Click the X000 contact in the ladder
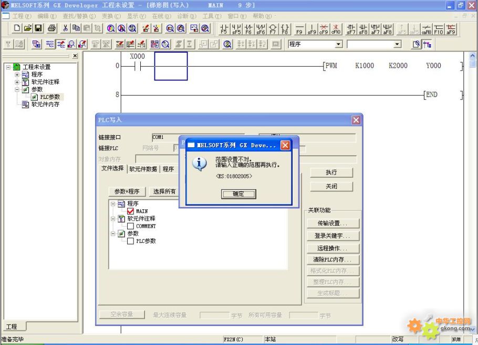 [x=138, y=66]
